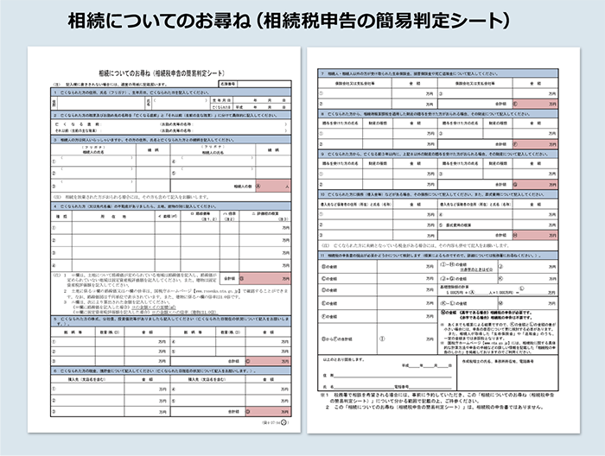Click the 亡くなる直前 occupation row
The width and height of the screenshot is (605, 456).
point(171,124)
